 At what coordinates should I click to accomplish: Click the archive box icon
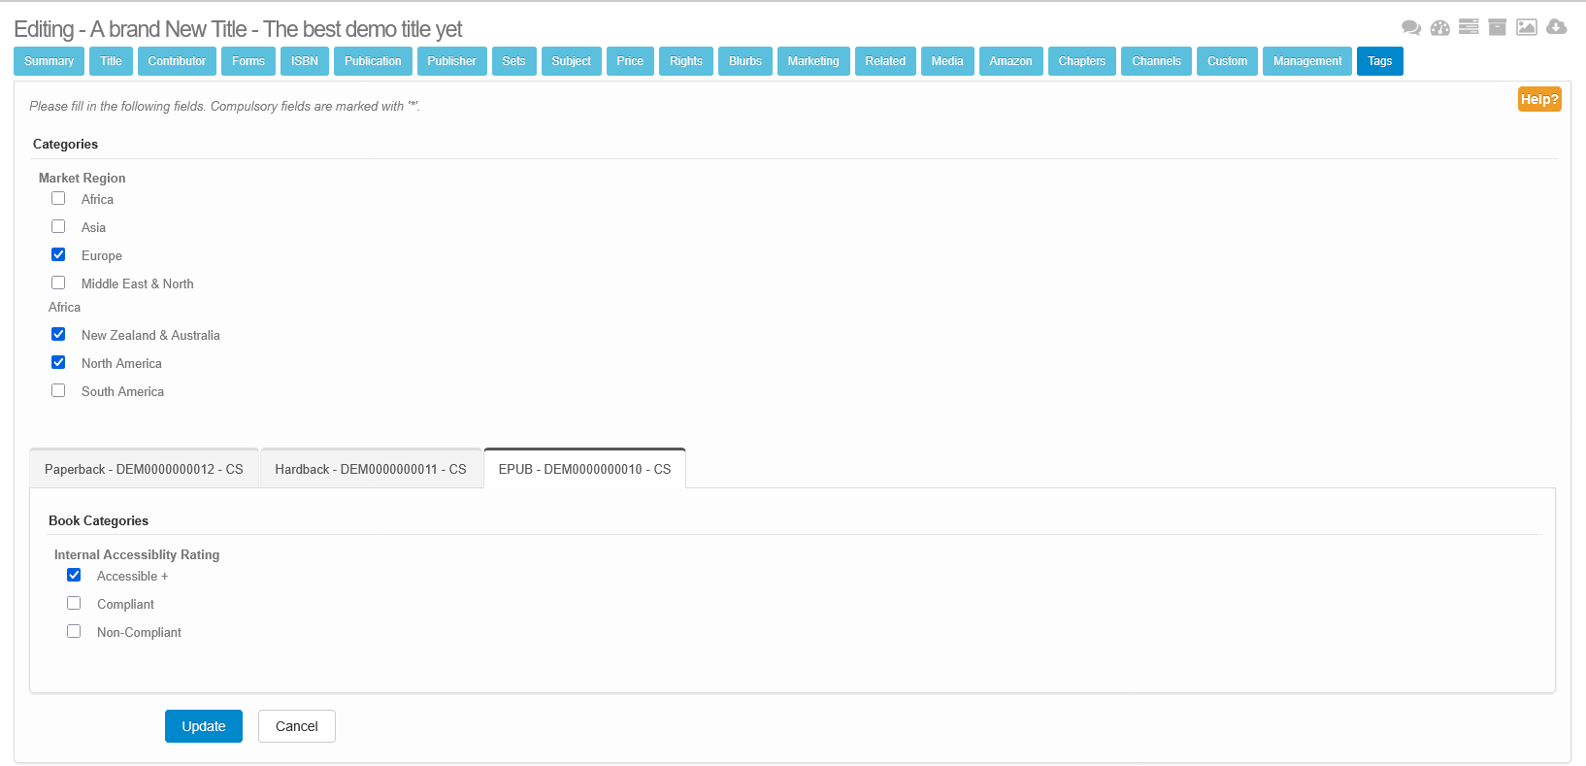click(x=1498, y=27)
